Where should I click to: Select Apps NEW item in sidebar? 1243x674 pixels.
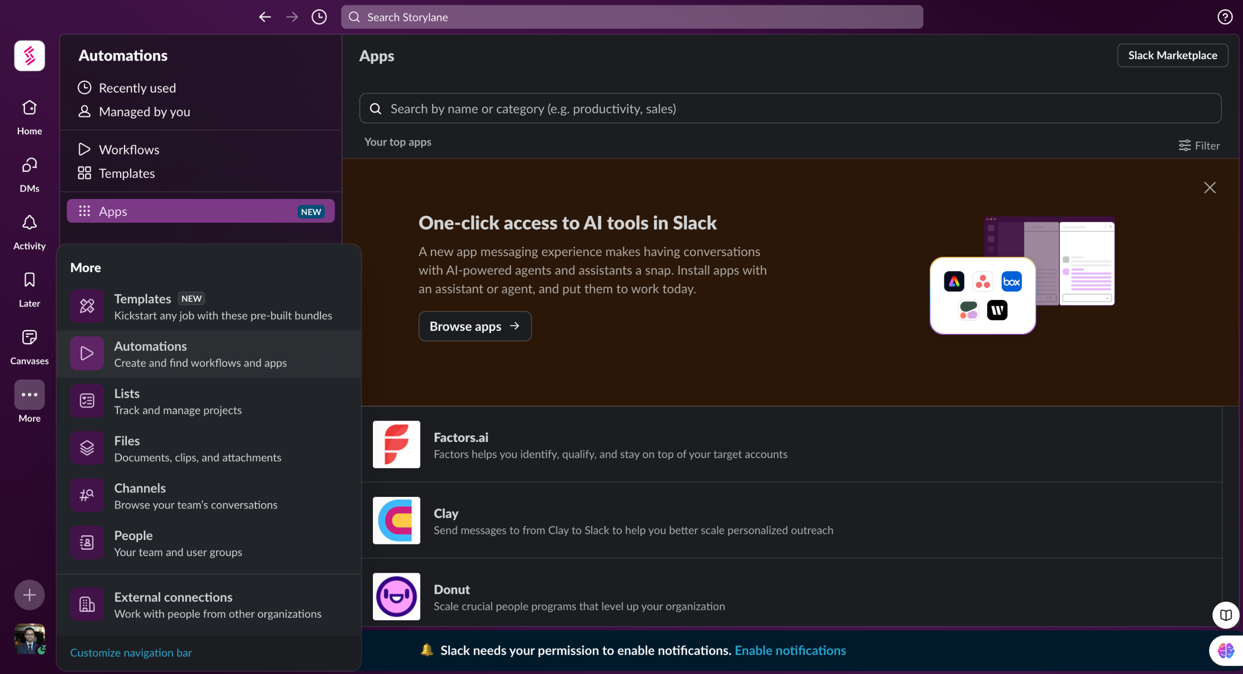(201, 211)
